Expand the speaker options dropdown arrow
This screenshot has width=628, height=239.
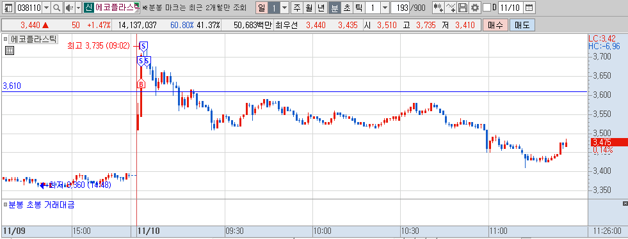[78, 8]
